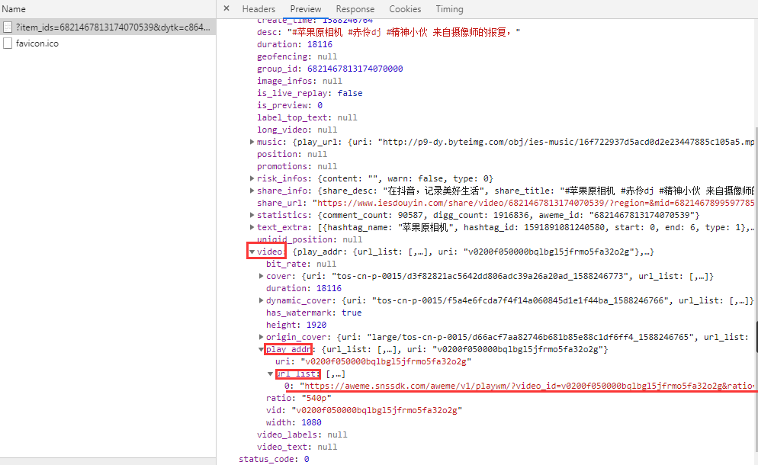Click the bit_rate: null line

(x=300, y=264)
